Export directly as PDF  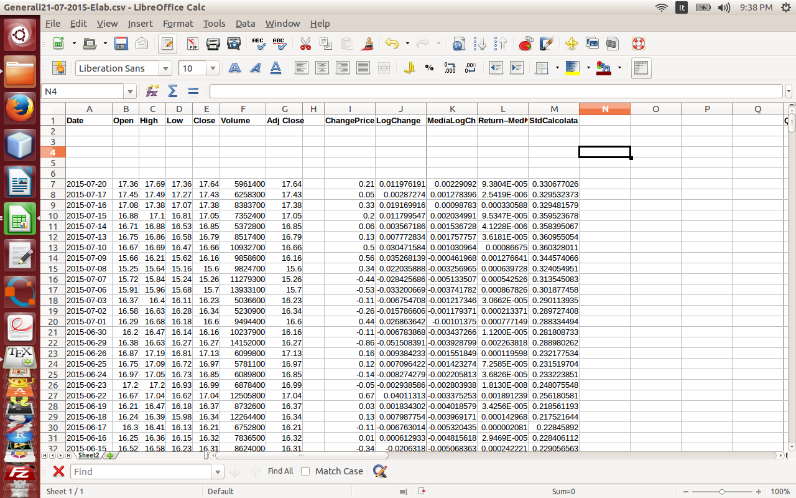pyautogui.click(x=193, y=44)
